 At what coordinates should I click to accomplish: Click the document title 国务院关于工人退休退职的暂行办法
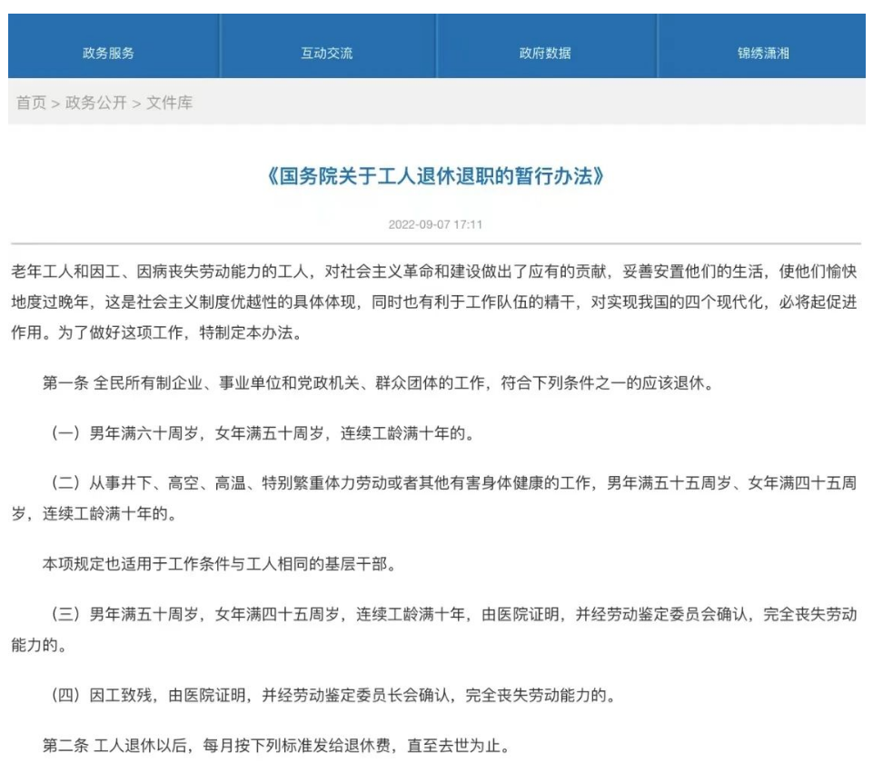coord(436,176)
